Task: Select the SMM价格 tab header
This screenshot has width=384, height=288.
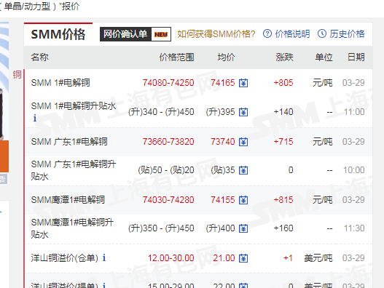Action: pos(58,34)
